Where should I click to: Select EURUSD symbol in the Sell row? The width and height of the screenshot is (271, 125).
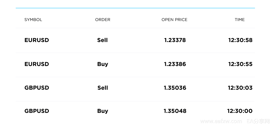click(37, 40)
